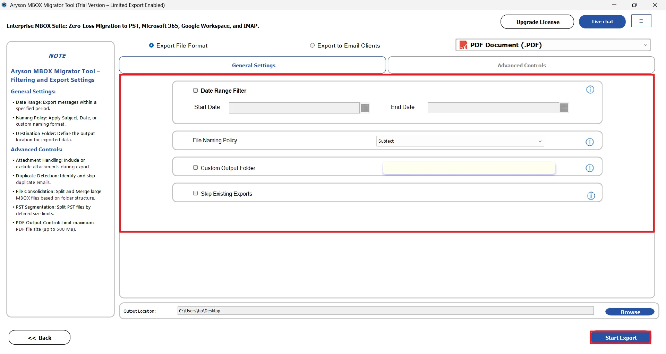Click the Upgrade License button
The height and width of the screenshot is (354, 666).
(537, 22)
